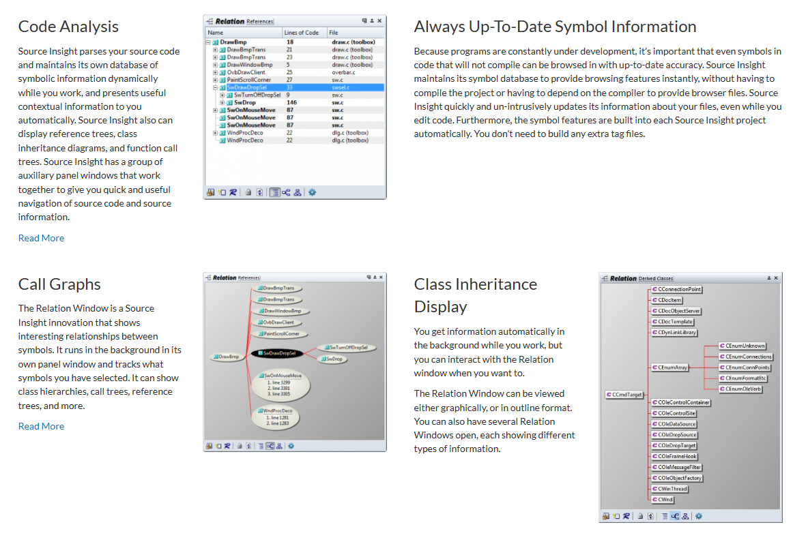Expand the SwDrop tree node
The width and height of the screenshot is (808, 542).
[222, 103]
